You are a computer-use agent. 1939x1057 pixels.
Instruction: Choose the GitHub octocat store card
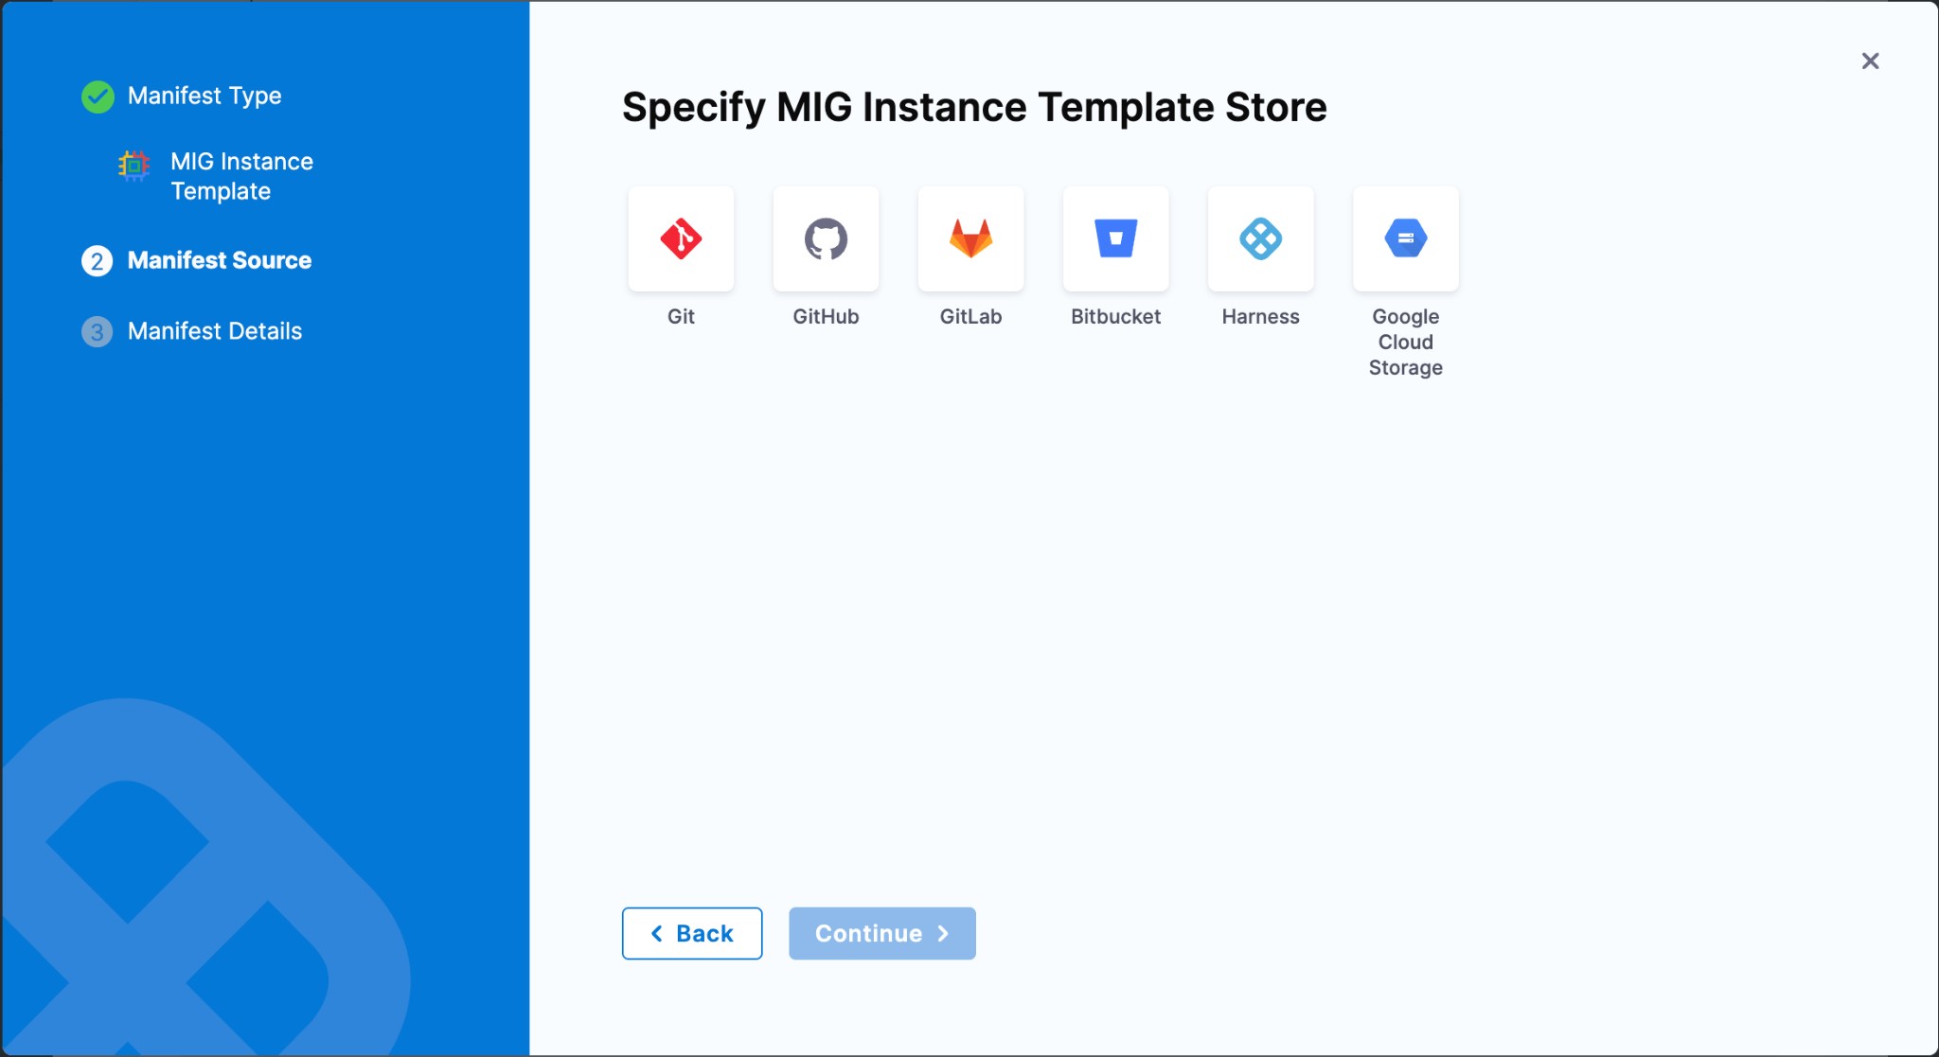click(x=826, y=238)
